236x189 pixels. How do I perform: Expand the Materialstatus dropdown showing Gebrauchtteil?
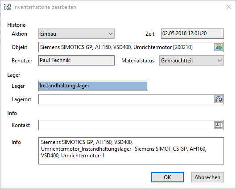click(x=191, y=61)
